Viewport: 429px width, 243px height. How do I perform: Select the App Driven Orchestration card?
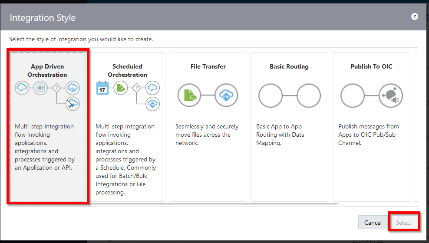(x=47, y=127)
